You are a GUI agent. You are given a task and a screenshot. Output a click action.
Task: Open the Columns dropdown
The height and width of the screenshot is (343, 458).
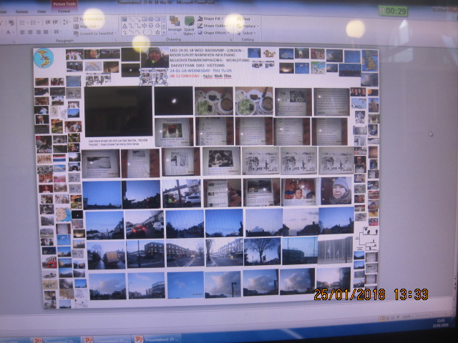[x=57, y=32]
